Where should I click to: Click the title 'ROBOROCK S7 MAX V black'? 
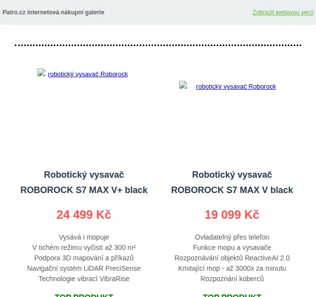coord(232,190)
